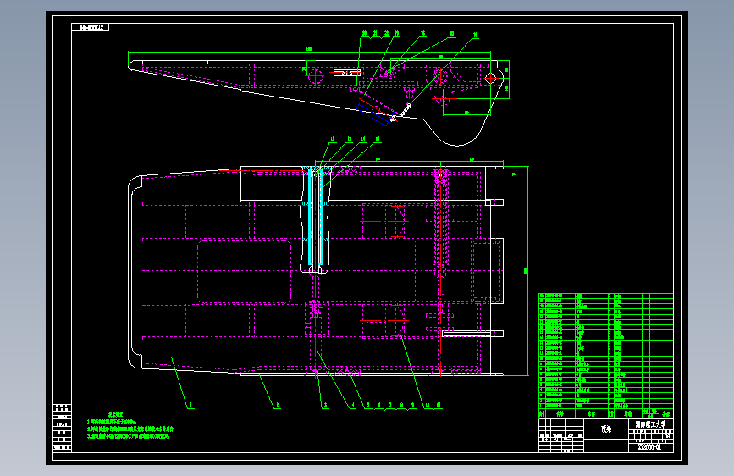Click part balloon number 13 above plan view
The width and height of the screenshot is (734, 476).
349,139
